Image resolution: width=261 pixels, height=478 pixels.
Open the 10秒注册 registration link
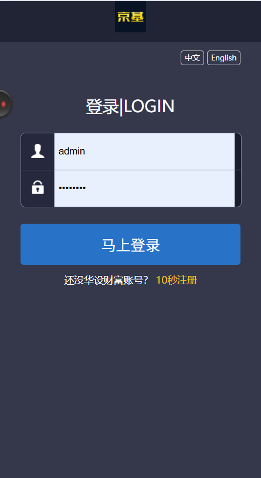(x=177, y=280)
